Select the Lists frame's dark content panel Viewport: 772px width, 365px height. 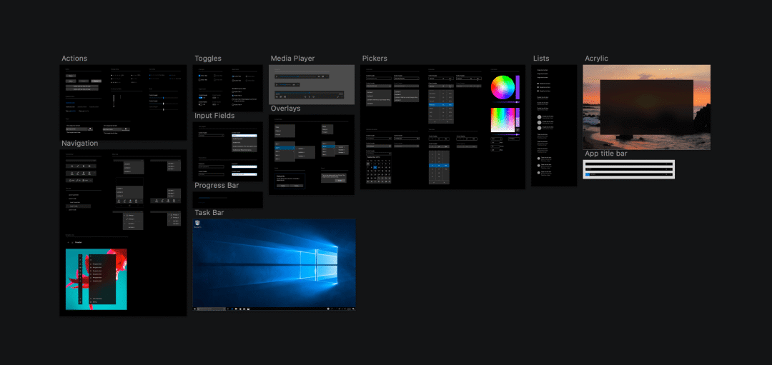coord(554,126)
